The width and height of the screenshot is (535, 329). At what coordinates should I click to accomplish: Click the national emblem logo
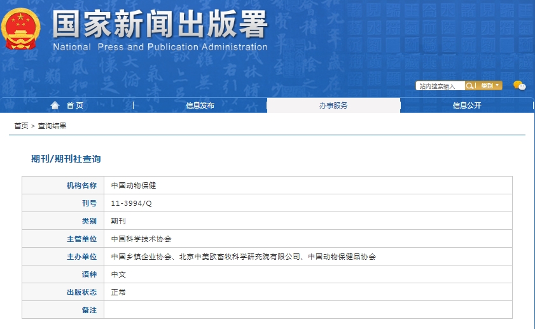pos(22,29)
